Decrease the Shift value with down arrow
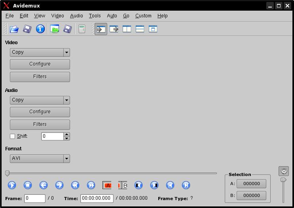The height and width of the screenshot is (208, 294). click(66, 139)
